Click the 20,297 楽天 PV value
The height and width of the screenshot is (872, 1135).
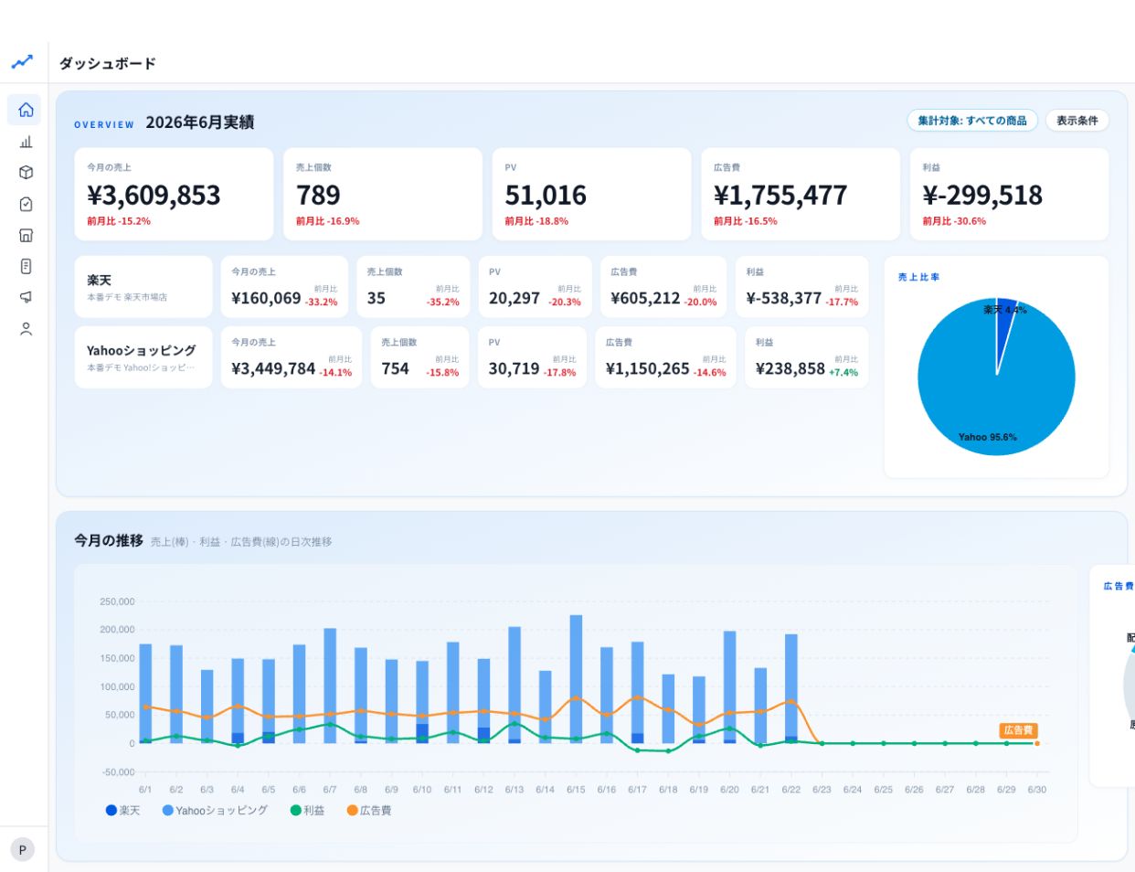click(x=514, y=298)
